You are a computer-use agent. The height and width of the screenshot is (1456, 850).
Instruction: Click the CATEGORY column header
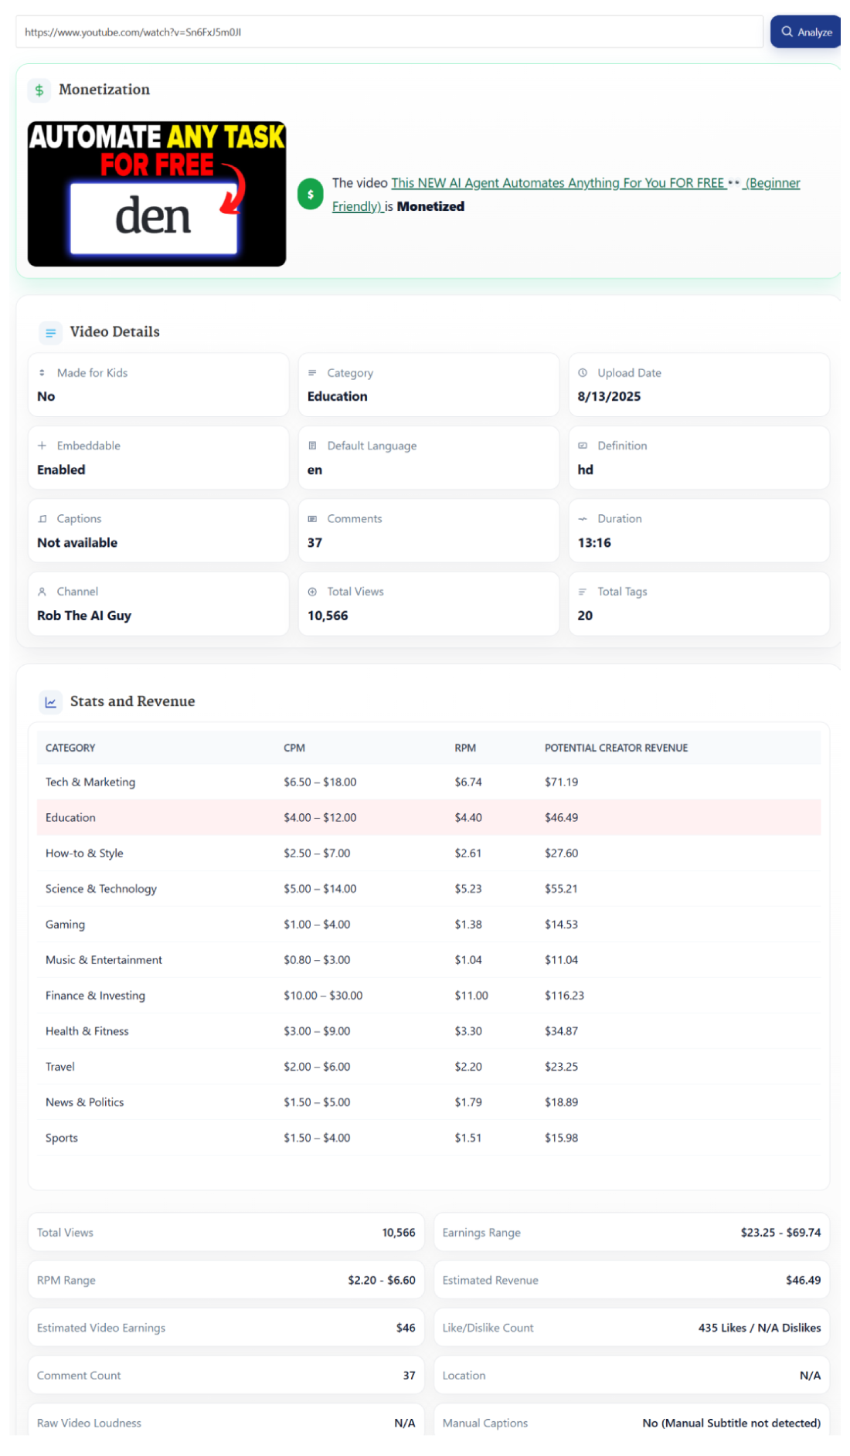pyautogui.click(x=70, y=748)
